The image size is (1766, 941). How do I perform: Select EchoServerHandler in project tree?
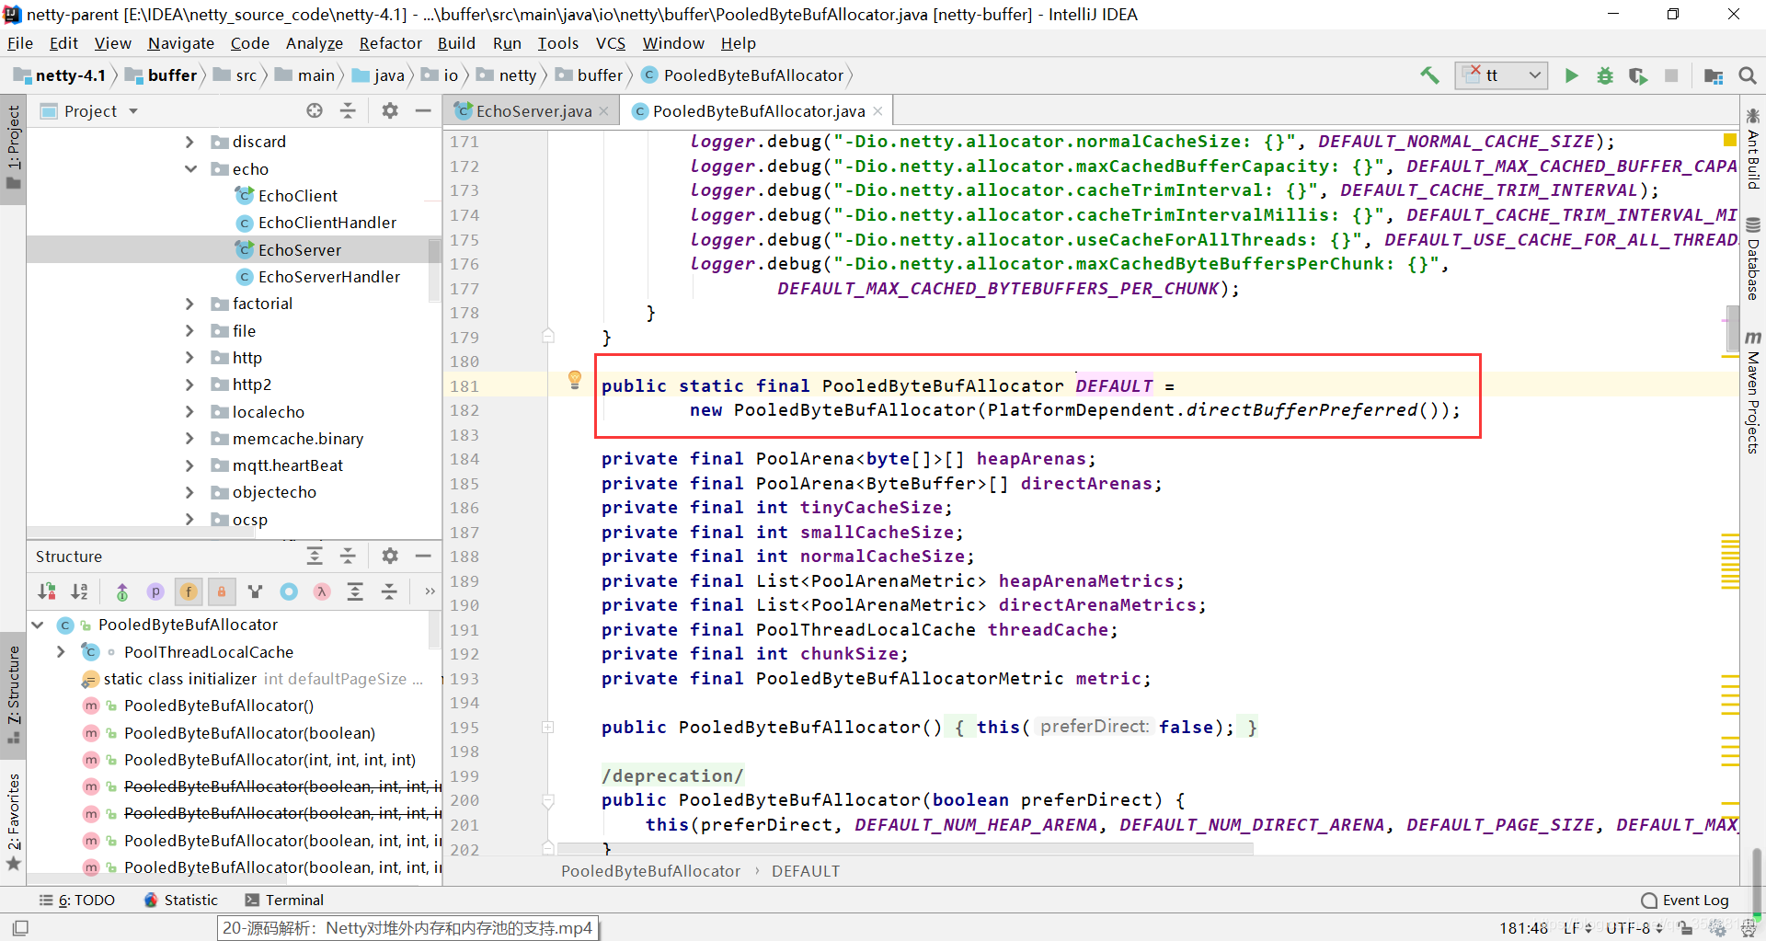(329, 277)
